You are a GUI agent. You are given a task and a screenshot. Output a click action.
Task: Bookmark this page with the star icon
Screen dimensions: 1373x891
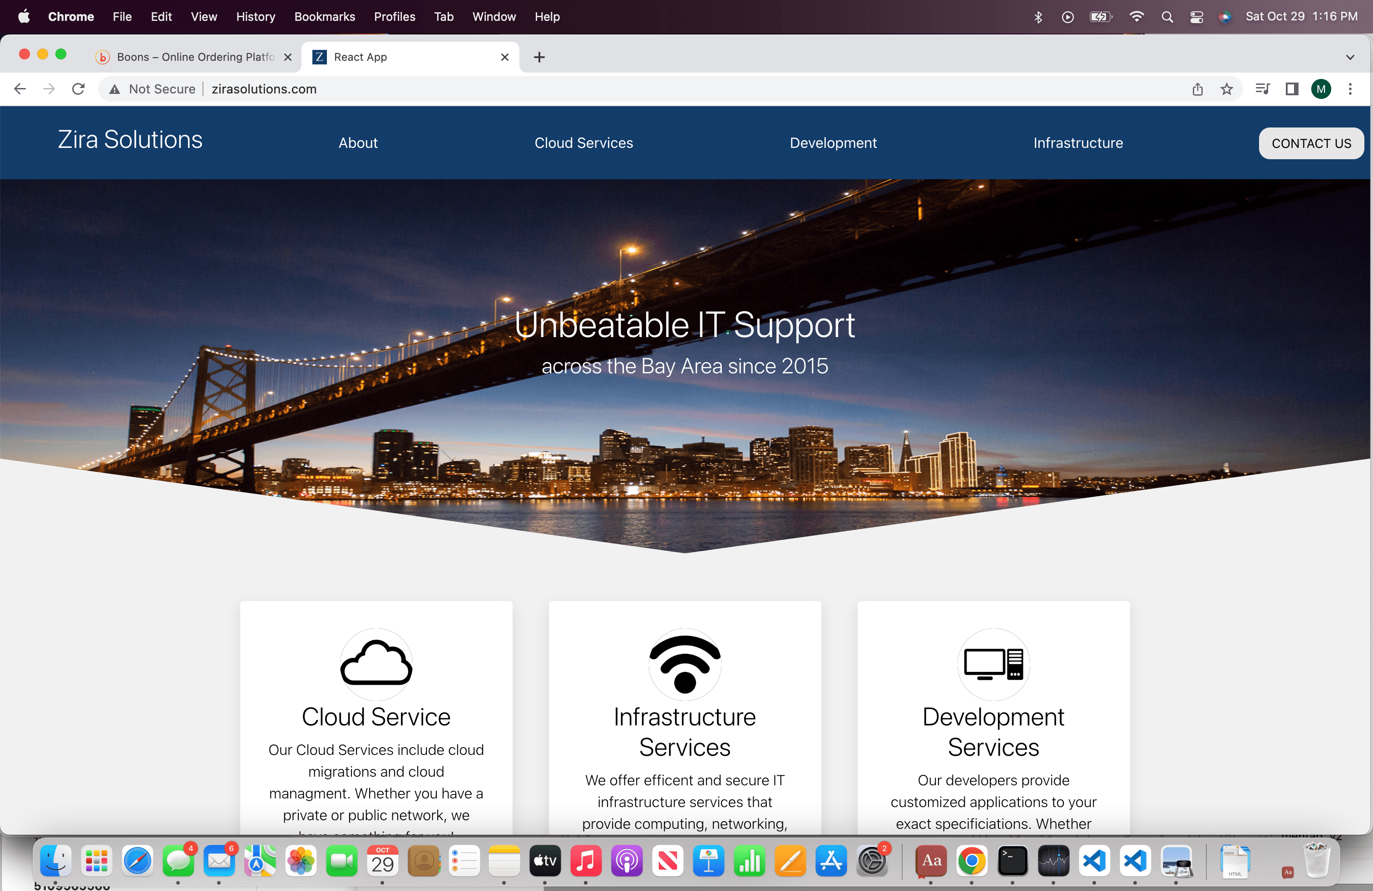[1226, 89]
